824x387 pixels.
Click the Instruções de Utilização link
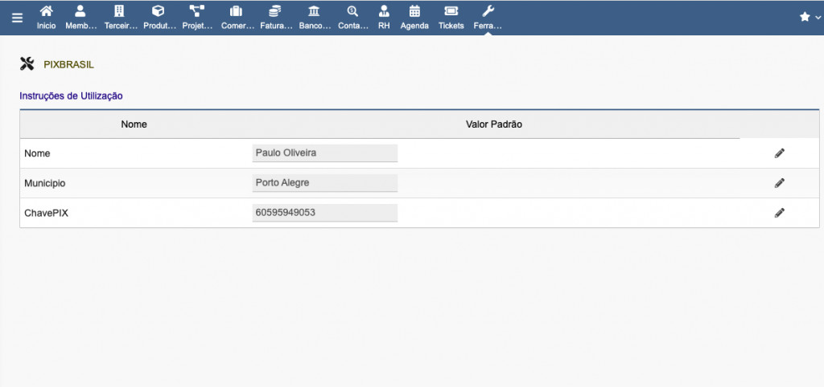(x=71, y=96)
